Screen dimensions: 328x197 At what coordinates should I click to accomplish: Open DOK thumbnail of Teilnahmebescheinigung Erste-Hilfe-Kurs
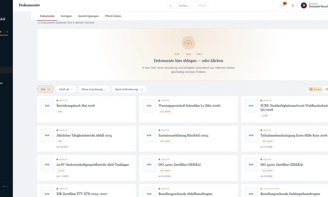point(251,135)
